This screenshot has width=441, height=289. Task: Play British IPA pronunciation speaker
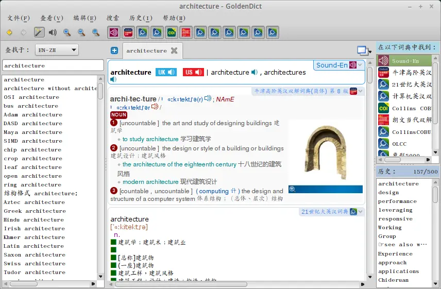click(x=208, y=98)
